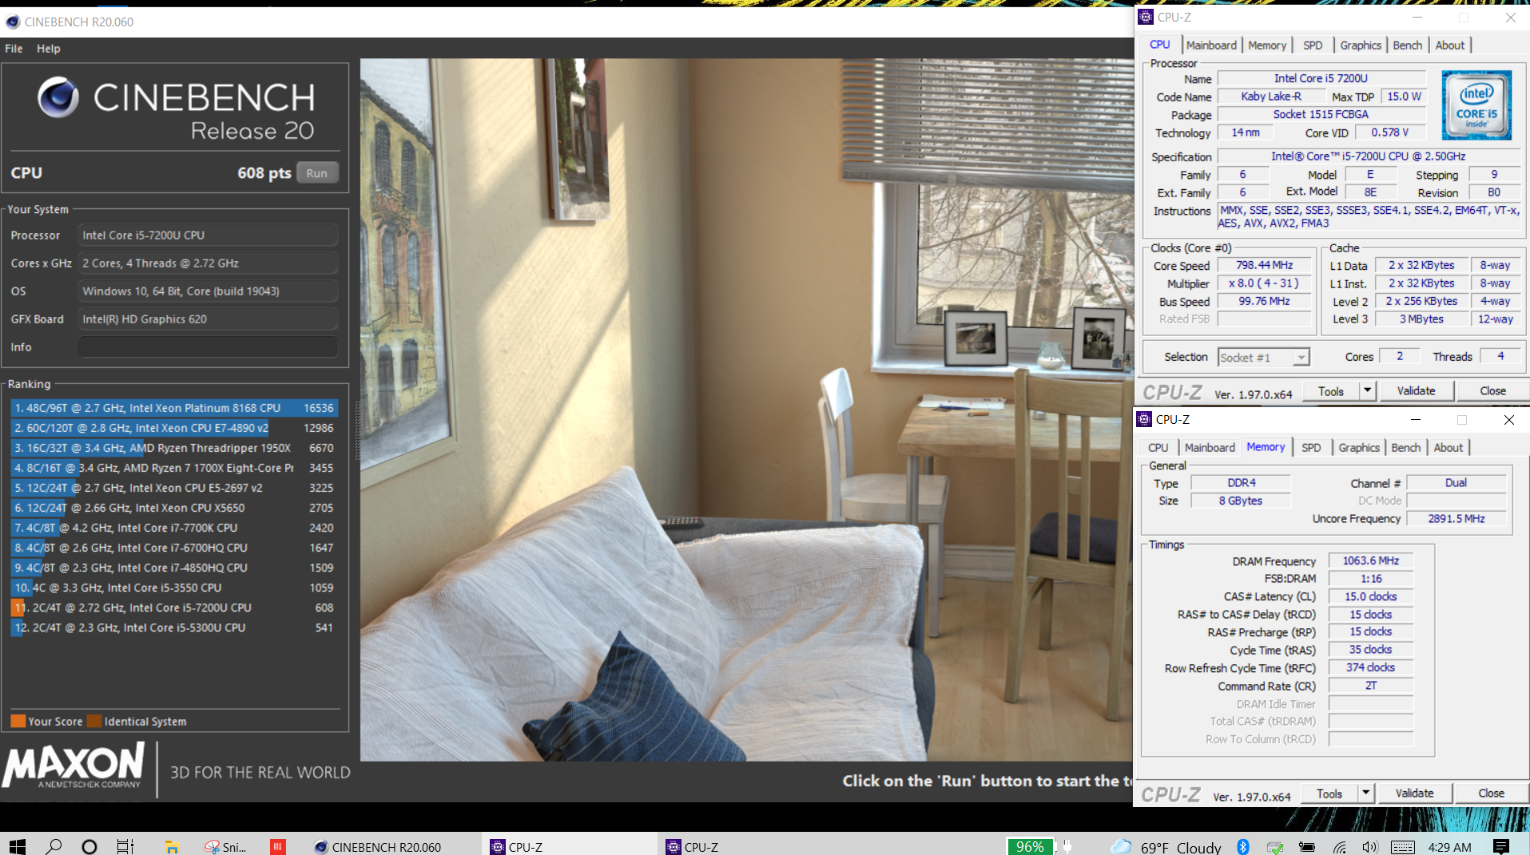
Task: Switch to Graphics tab in upper CPU-Z
Action: (x=1361, y=46)
